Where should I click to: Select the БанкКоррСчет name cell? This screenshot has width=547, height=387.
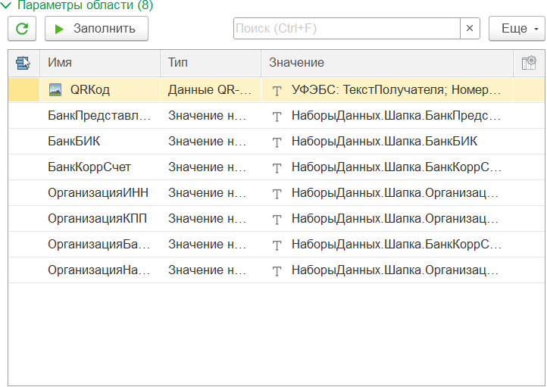tap(100, 167)
